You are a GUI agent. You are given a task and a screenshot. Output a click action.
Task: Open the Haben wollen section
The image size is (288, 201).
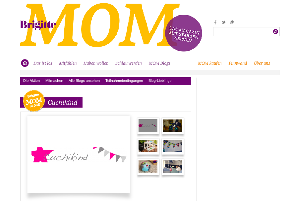(x=96, y=63)
